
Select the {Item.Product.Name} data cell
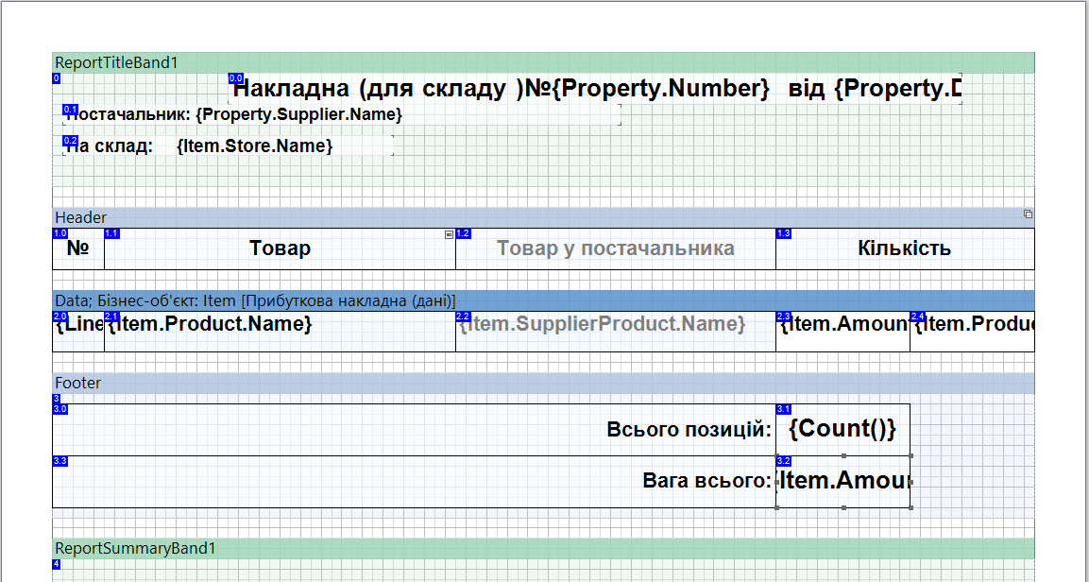(280, 333)
